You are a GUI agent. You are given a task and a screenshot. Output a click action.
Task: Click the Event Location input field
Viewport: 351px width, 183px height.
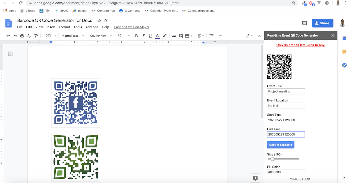coord(286,106)
